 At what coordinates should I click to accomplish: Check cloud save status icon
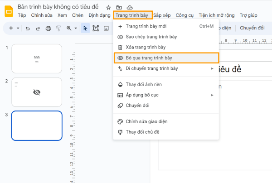click(x=130, y=7)
